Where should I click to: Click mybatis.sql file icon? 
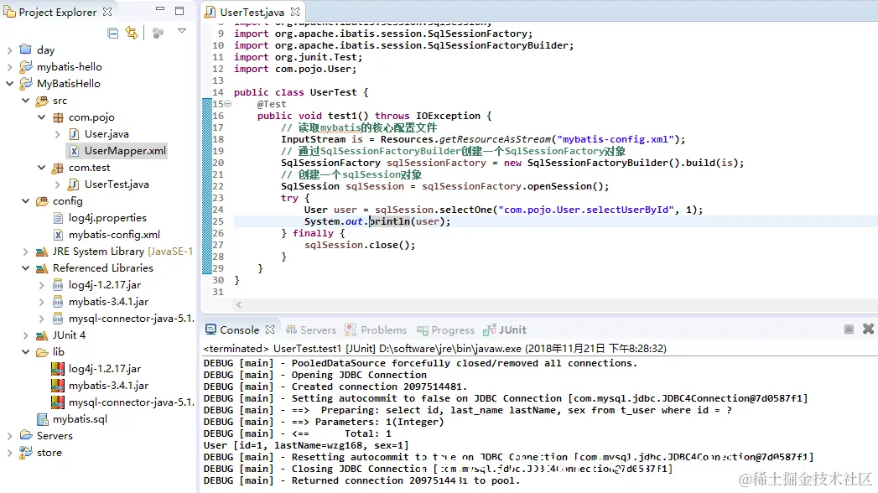point(42,419)
